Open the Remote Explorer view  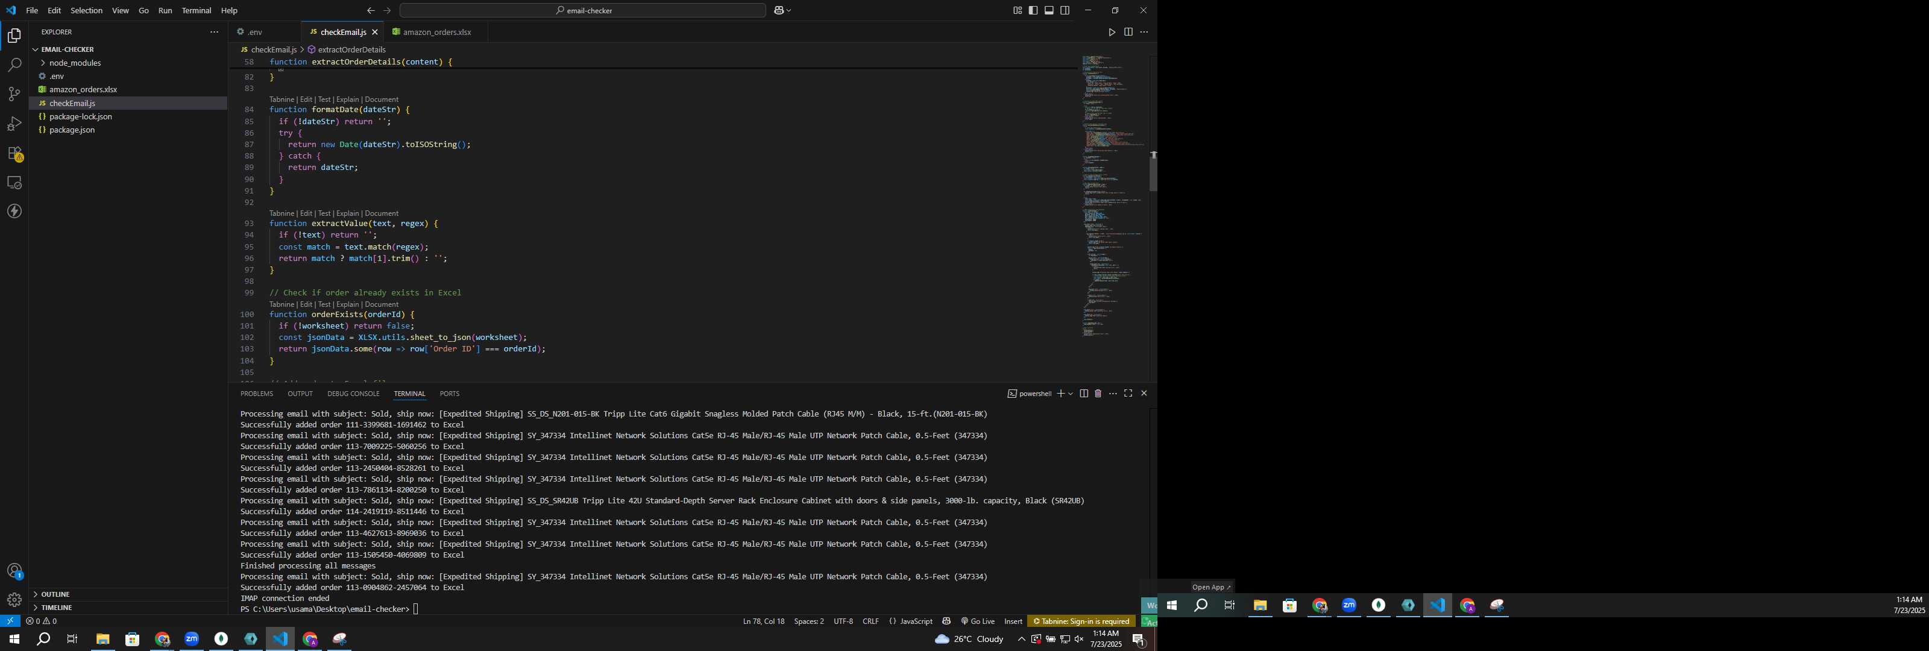point(14,182)
